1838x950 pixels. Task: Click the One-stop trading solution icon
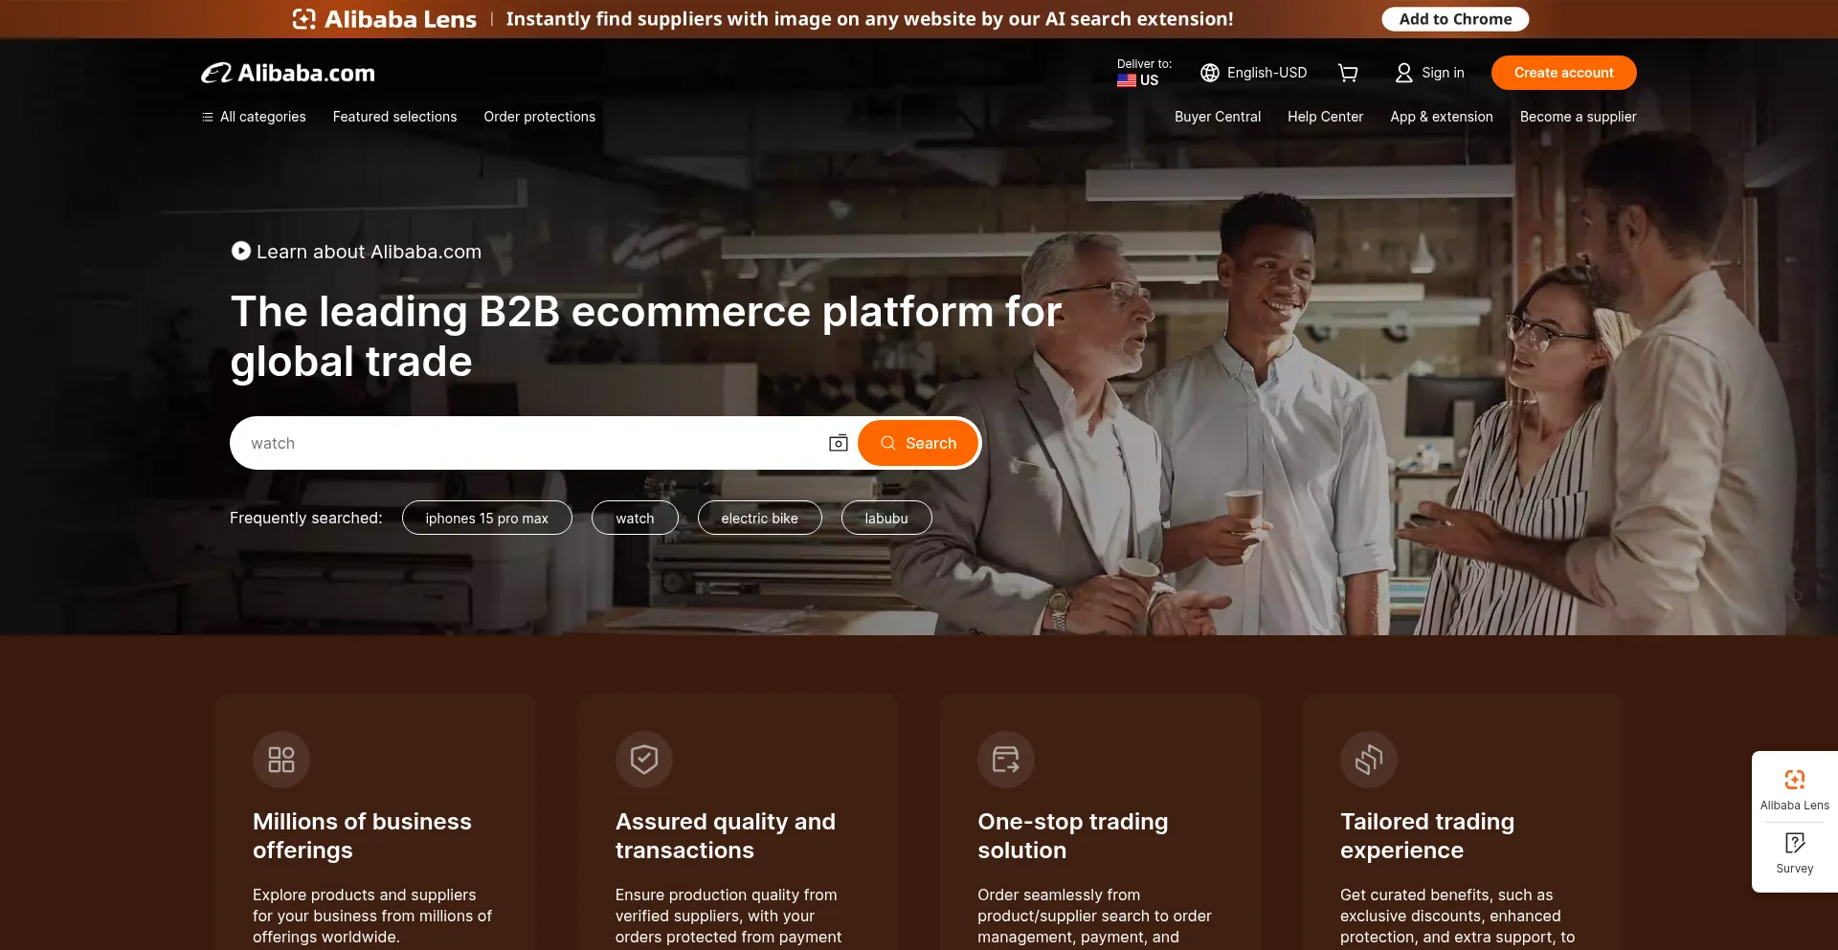coord(1006,760)
